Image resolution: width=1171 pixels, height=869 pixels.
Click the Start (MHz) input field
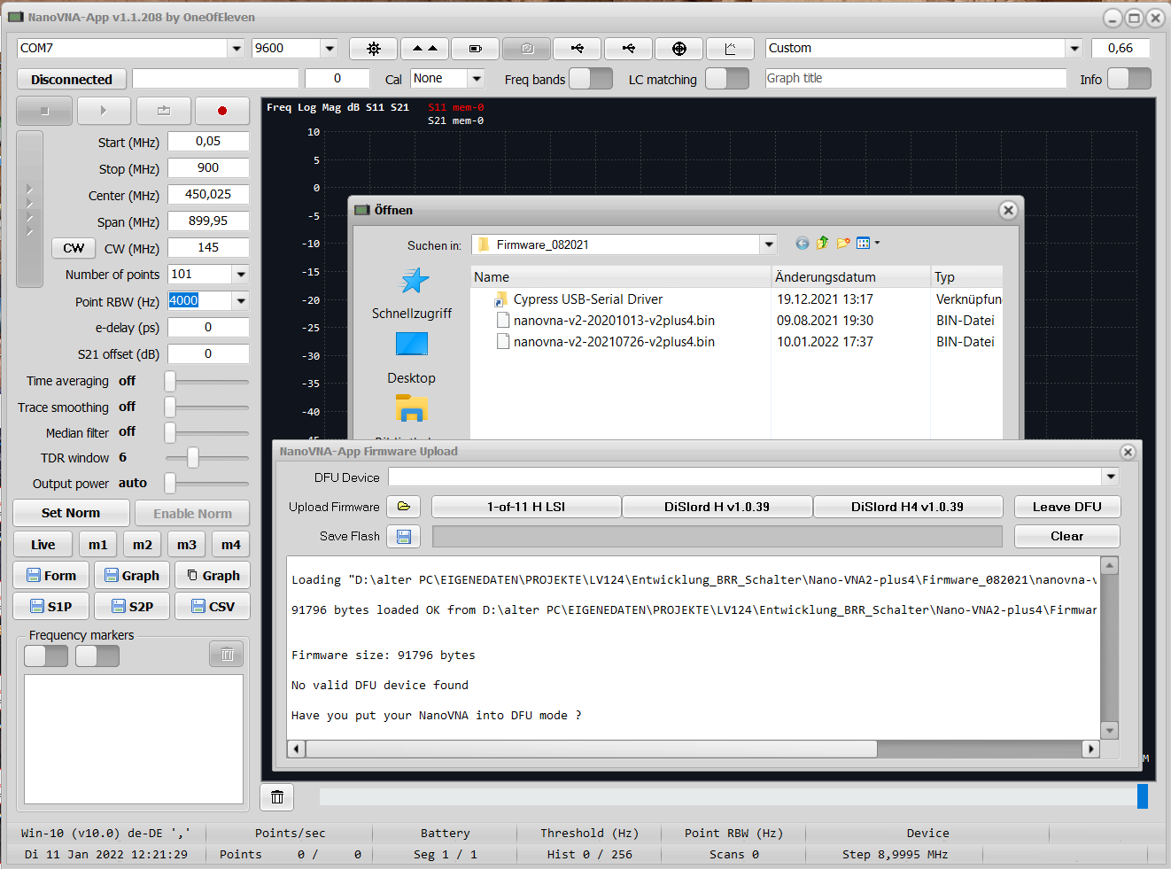coord(208,142)
